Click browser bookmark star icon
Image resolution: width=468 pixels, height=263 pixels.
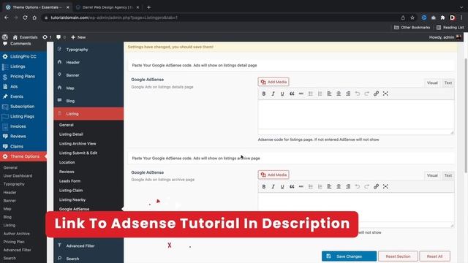[412, 18]
